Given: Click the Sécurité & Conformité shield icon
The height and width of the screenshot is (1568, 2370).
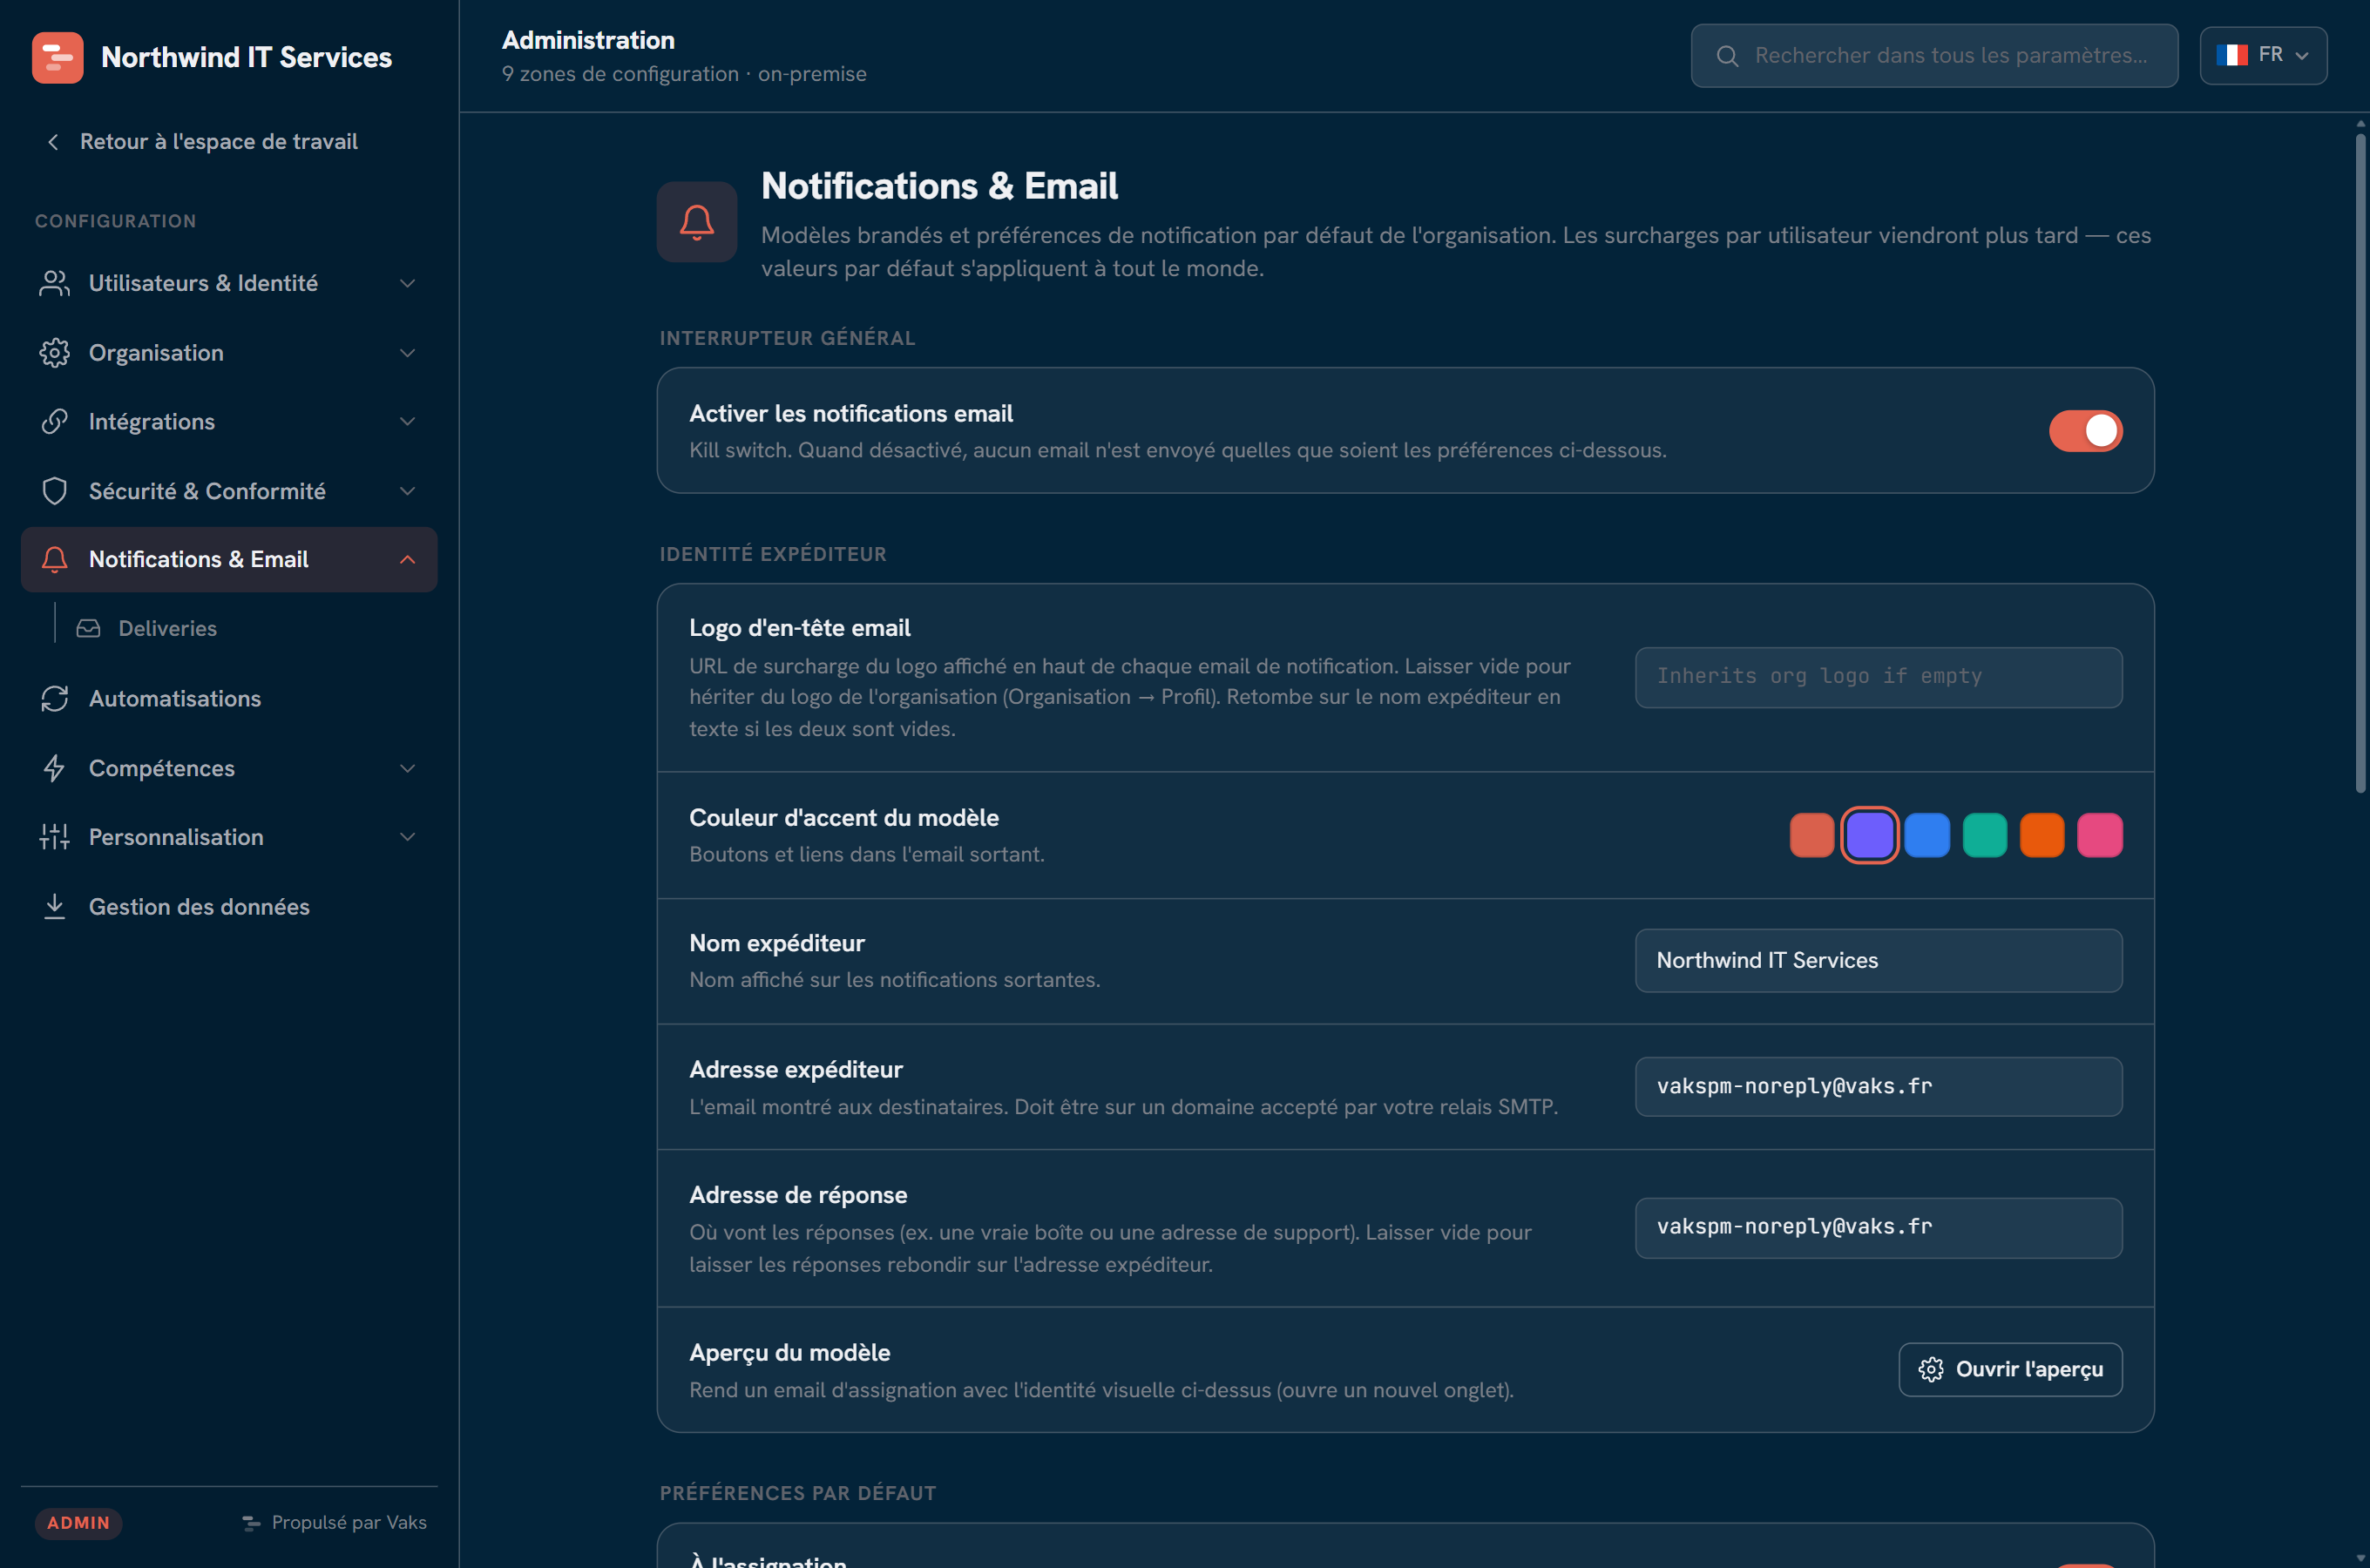Looking at the screenshot, I should click(x=54, y=491).
